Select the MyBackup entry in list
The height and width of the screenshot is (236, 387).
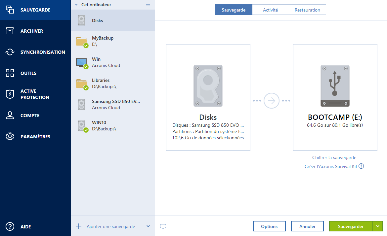pyautogui.click(x=112, y=41)
